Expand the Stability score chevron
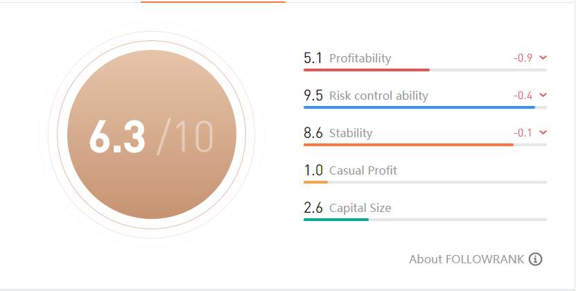Screen dimensions: 576x291 point(543,132)
